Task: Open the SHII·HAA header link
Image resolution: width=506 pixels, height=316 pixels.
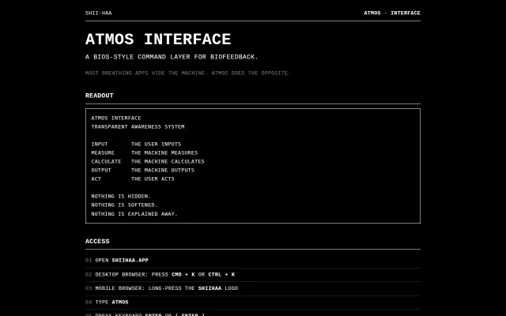Action: pyautogui.click(x=98, y=13)
